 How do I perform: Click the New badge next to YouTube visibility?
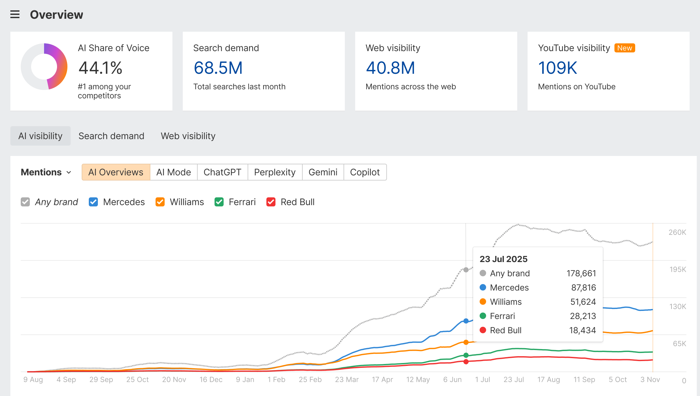[624, 48]
